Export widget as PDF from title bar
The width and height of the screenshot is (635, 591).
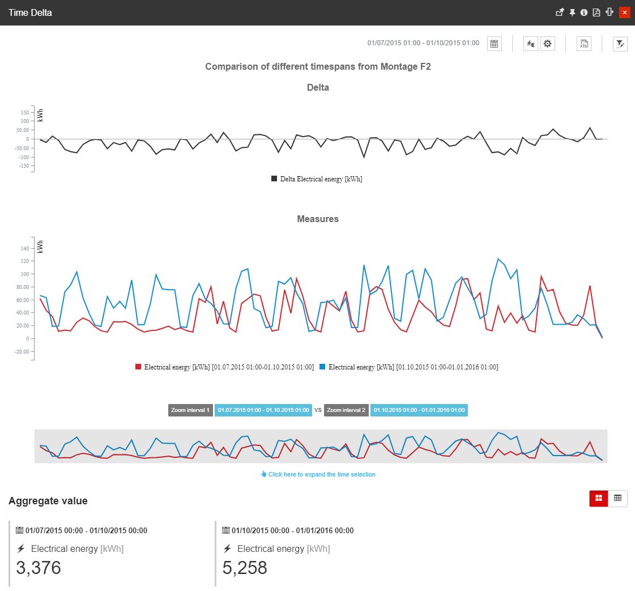point(596,12)
